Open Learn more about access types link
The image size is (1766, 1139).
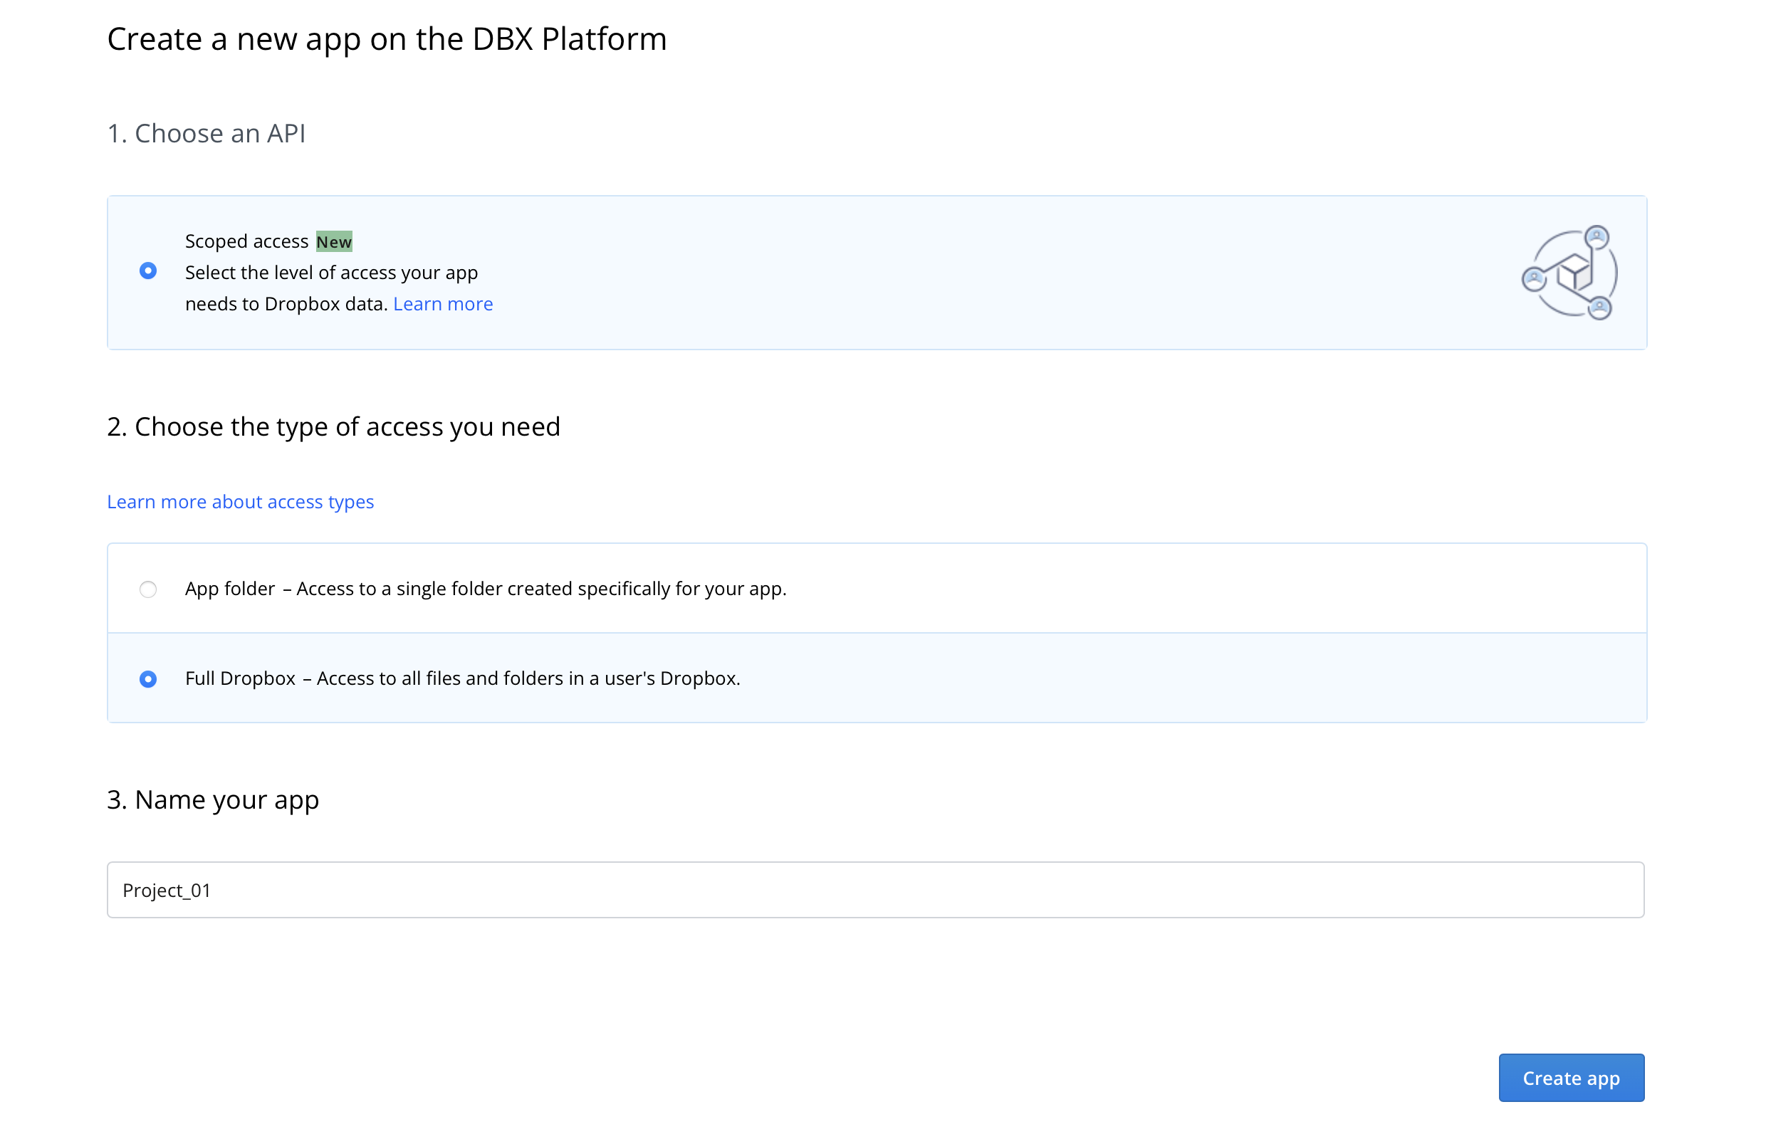[x=241, y=502]
